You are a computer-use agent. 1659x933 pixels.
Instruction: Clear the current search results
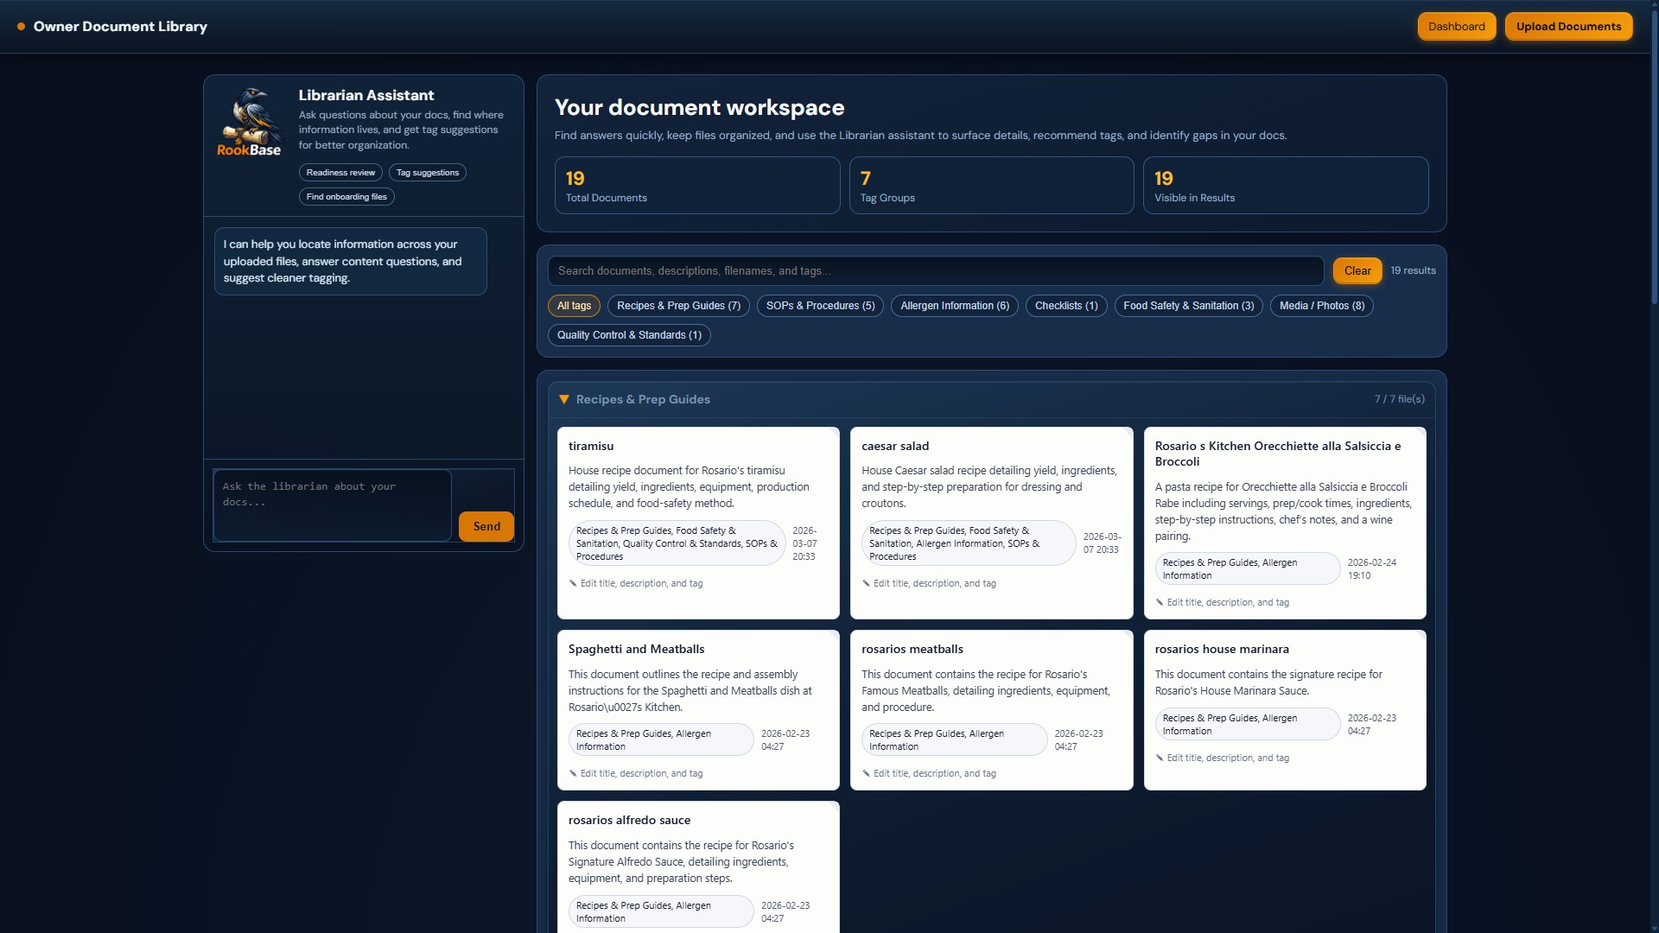1357,270
